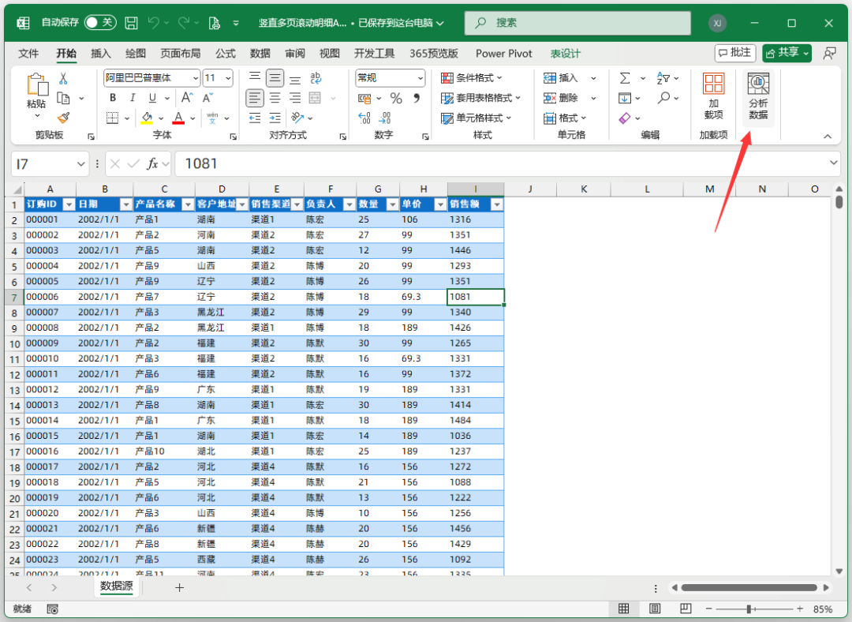Expand the formula bar chevron
This screenshot has height=622, width=852.
click(x=834, y=163)
